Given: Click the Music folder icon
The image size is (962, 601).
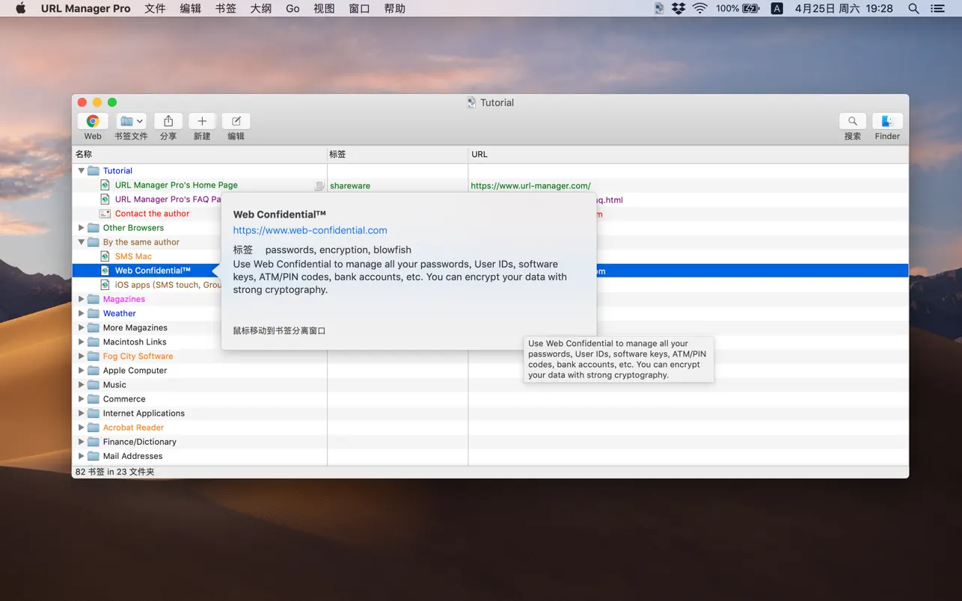Looking at the screenshot, I should point(94,385).
